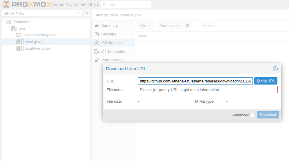Viewport: 289px width, 161px height.
Task: Click into the URL input field
Action: pos(195,81)
